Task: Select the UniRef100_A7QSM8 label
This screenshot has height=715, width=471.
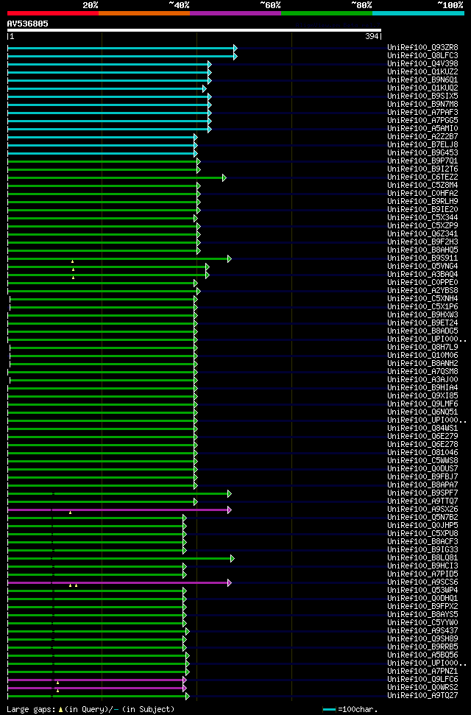Action: pos(422,372)
